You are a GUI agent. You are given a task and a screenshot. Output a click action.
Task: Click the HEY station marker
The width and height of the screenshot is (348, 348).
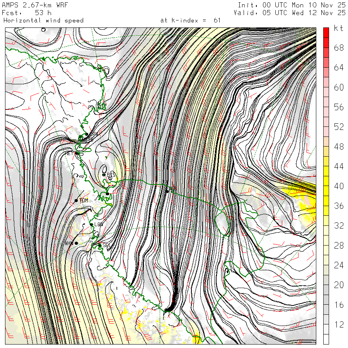[77, 154]
